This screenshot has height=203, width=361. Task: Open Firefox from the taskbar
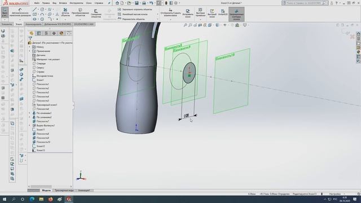pyautogui.click(x=50, y=199)
